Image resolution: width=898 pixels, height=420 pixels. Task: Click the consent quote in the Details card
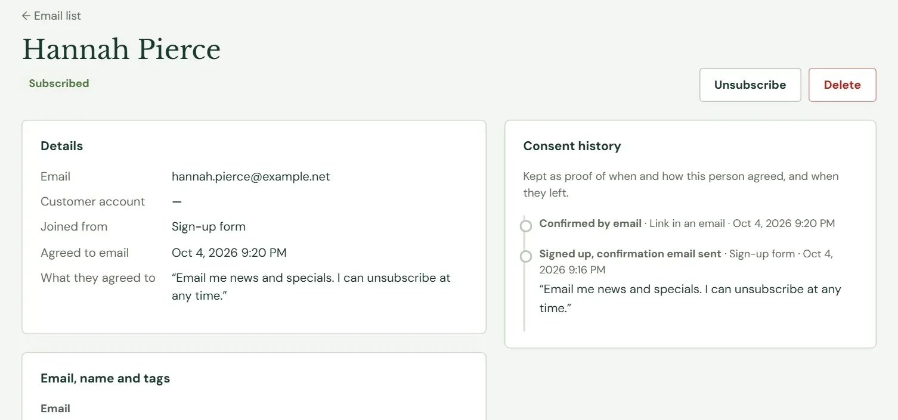point(311,287)
